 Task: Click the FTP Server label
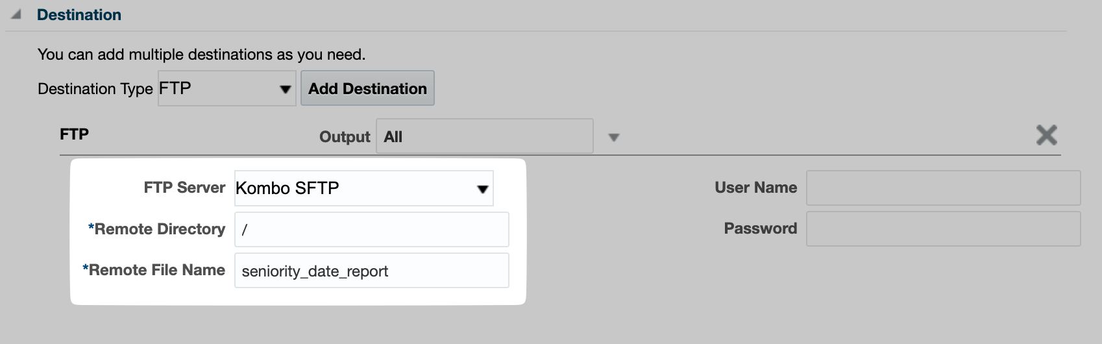(x=184, y=188)
